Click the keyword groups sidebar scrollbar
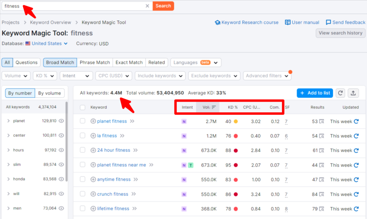The width and height of the screenshot is (367, 219). [x=67, y=141]
